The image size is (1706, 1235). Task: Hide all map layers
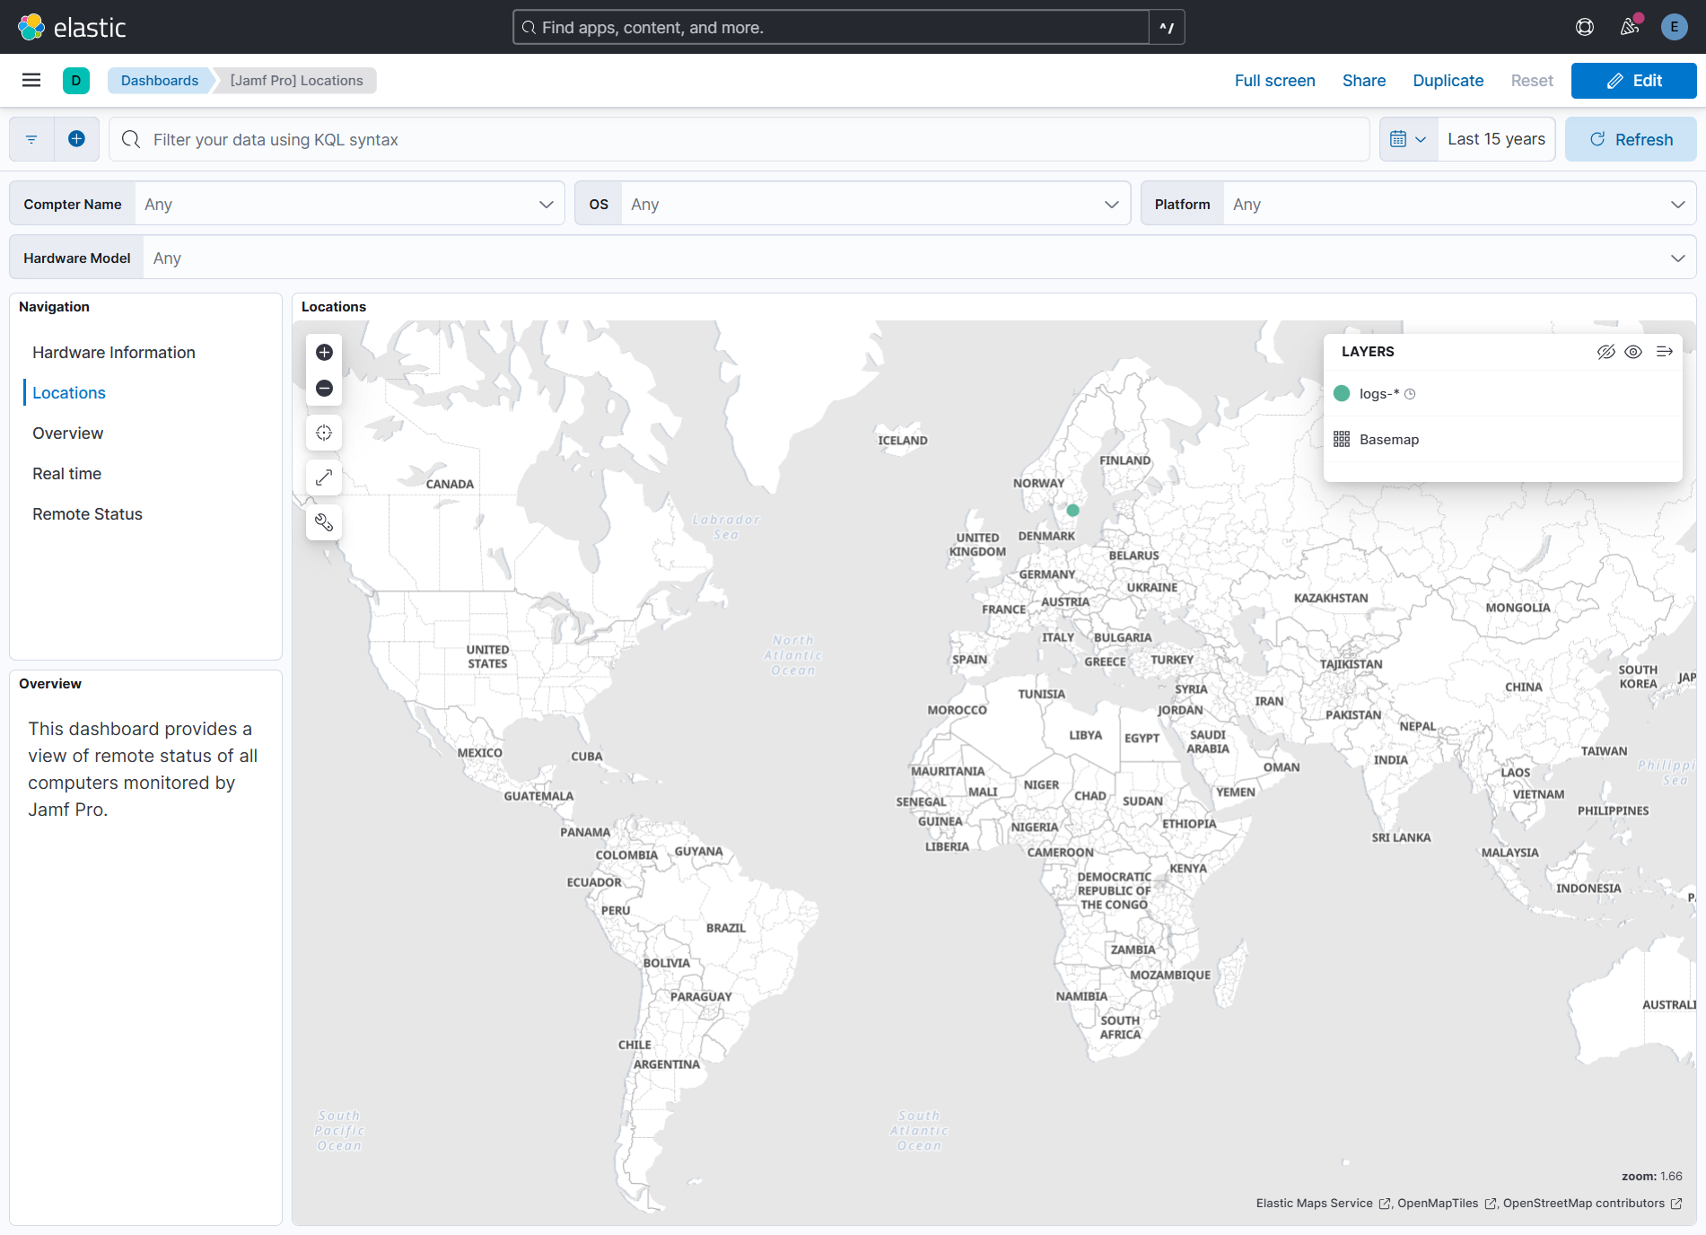1605,352
